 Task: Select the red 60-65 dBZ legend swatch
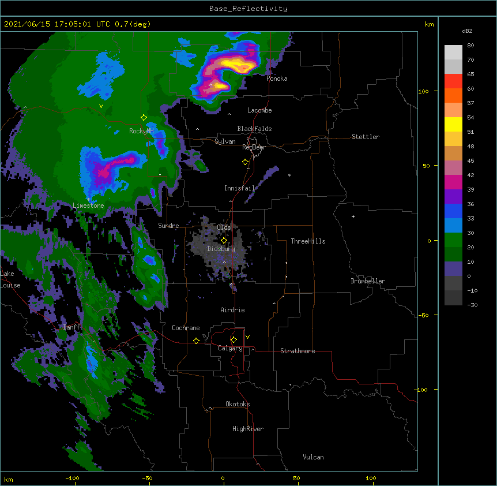pyautogui.click(x=453, y=81)
